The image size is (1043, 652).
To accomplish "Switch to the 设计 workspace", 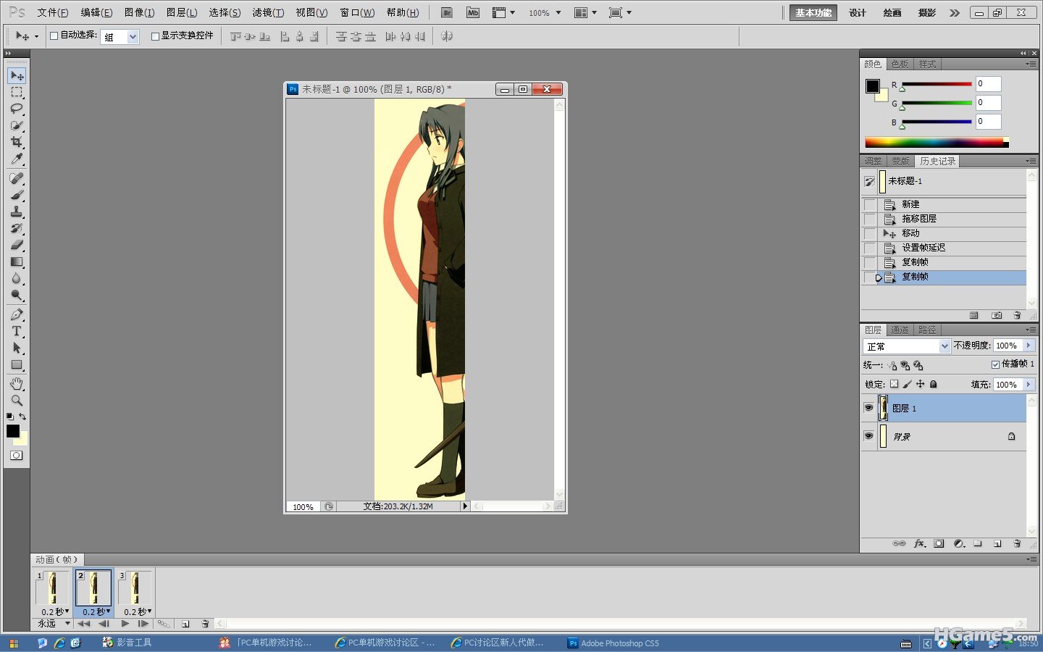I will coord(858,12).
